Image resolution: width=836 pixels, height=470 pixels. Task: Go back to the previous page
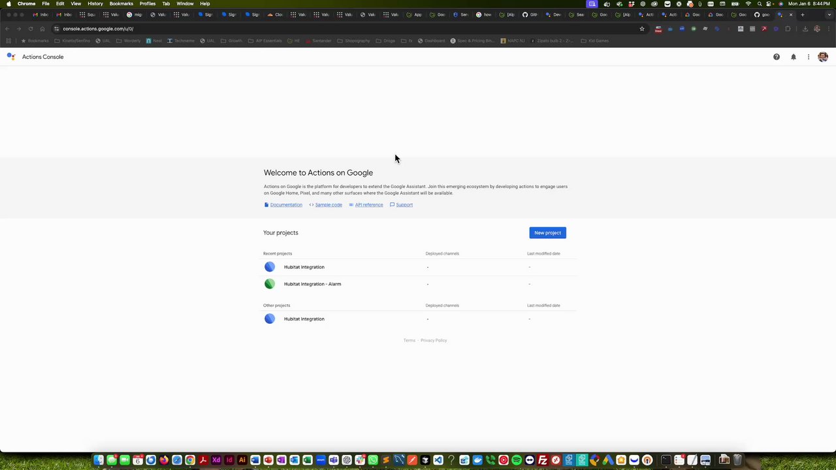[x=7, y=29]
